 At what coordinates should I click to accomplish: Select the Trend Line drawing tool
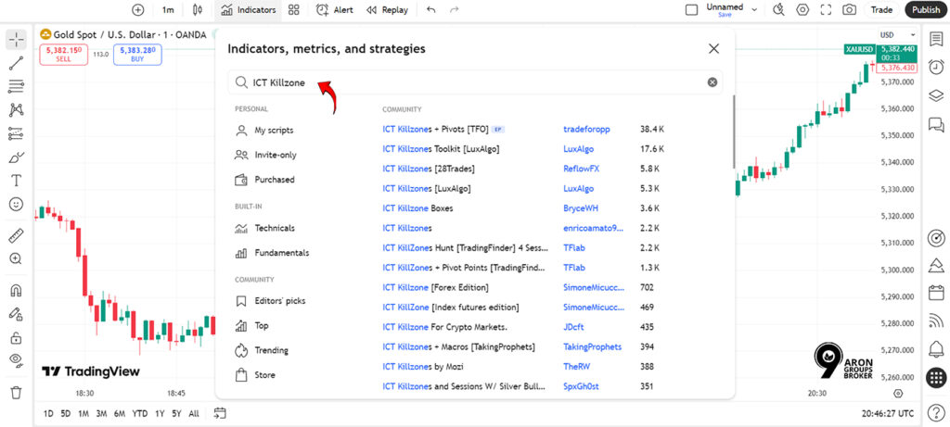pyautogui.click(x=16, y=63)
